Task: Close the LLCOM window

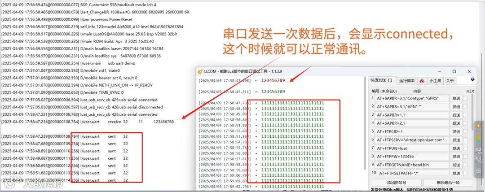Action: (469, 71)
